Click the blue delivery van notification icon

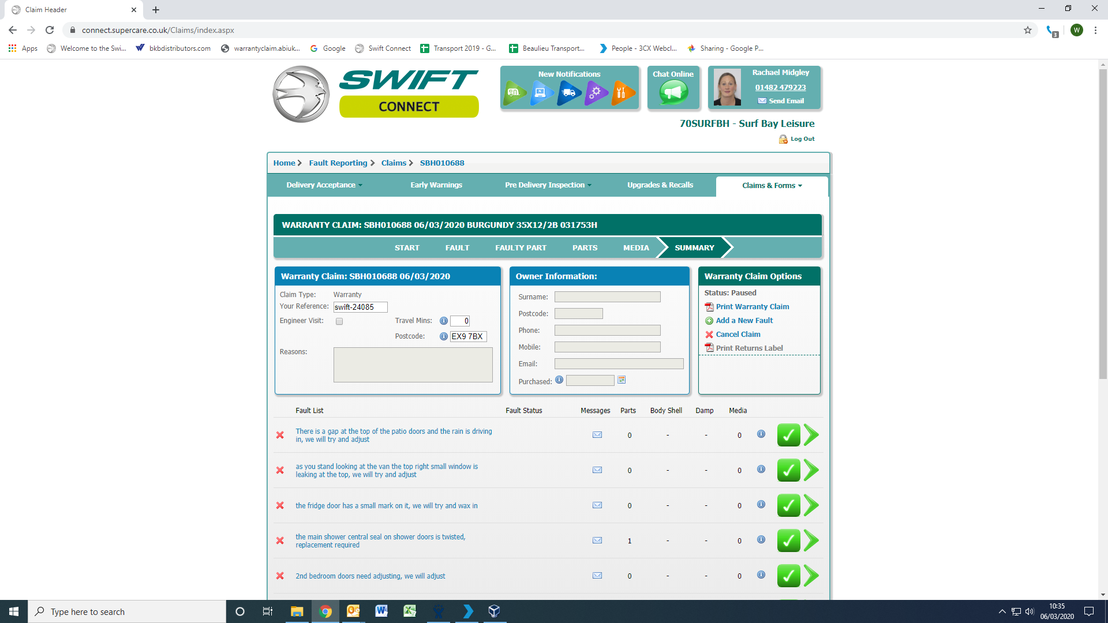pos(569,92)
